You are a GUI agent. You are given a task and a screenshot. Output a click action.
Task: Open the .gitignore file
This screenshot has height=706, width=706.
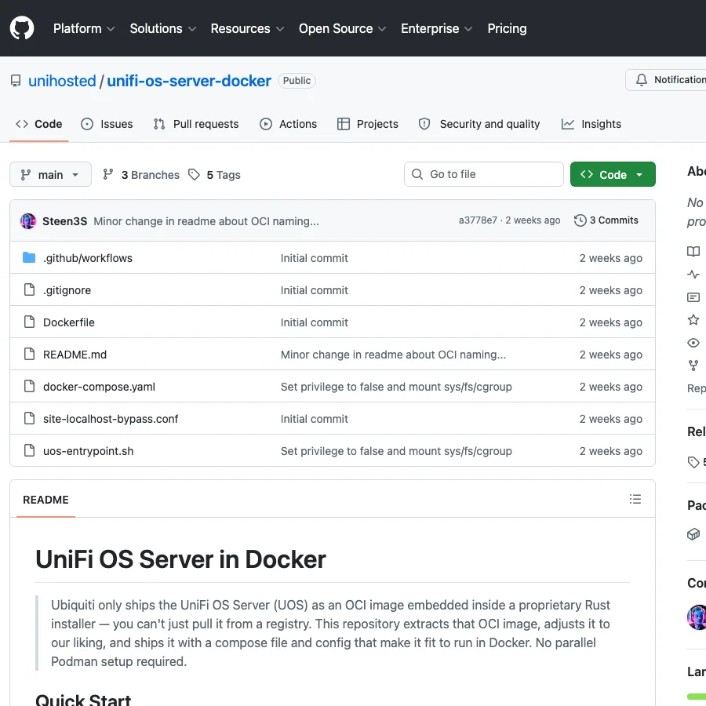pyautogui.click(x=67, y=290)
